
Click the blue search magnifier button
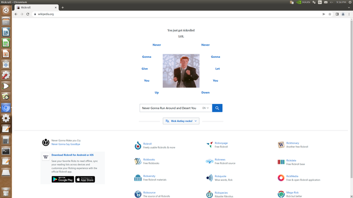pos(217,108)
